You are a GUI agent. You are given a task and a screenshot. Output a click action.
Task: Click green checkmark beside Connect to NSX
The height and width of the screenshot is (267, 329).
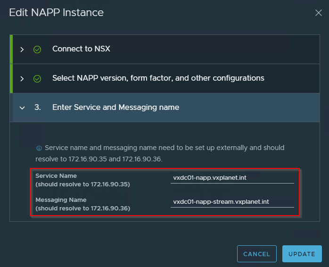tap(37, 49)
